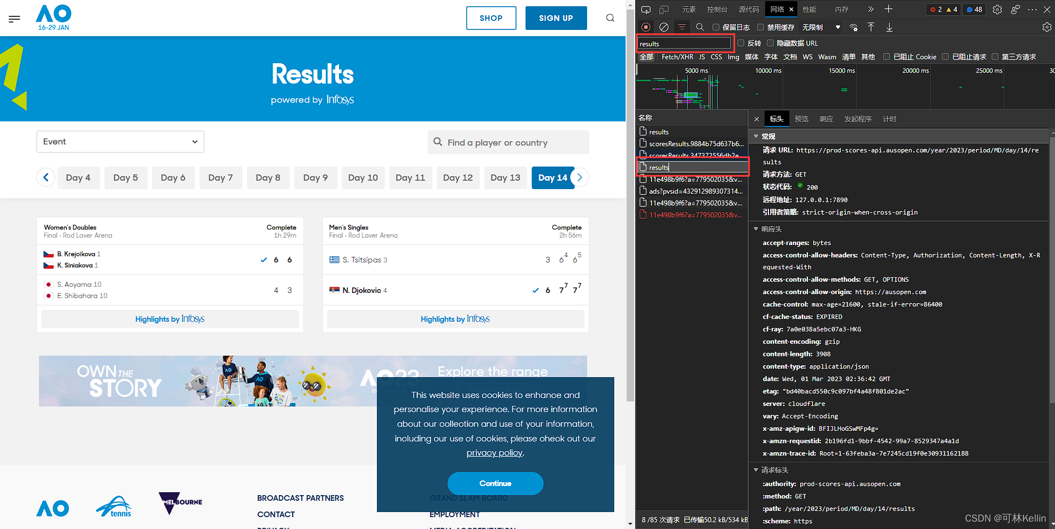
Task: Stop recording network log
Action: click(x=646, y=27)
